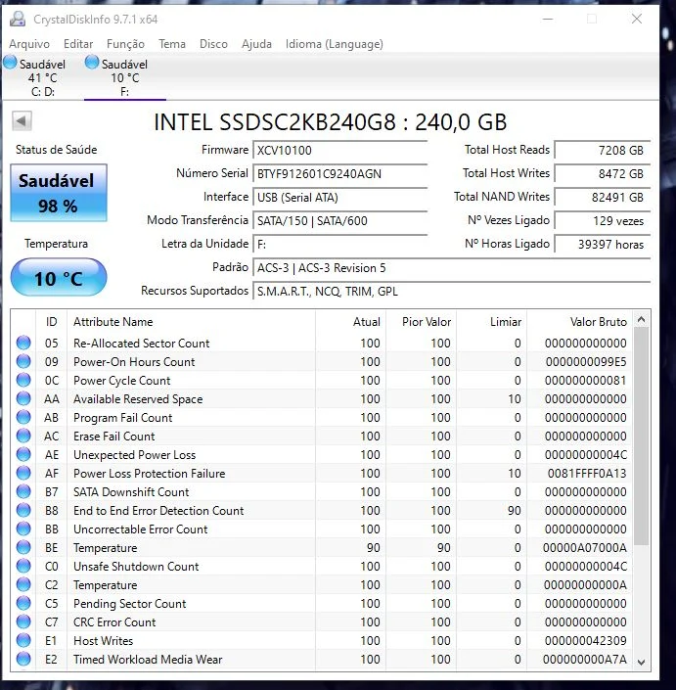Click Total Host Writes value 8472 GB
The width and height of the screenshot is (676, 690).
[x=603, y=174]
